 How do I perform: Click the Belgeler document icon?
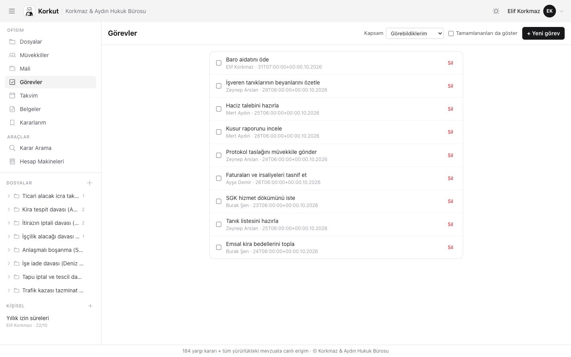[12, 109]
